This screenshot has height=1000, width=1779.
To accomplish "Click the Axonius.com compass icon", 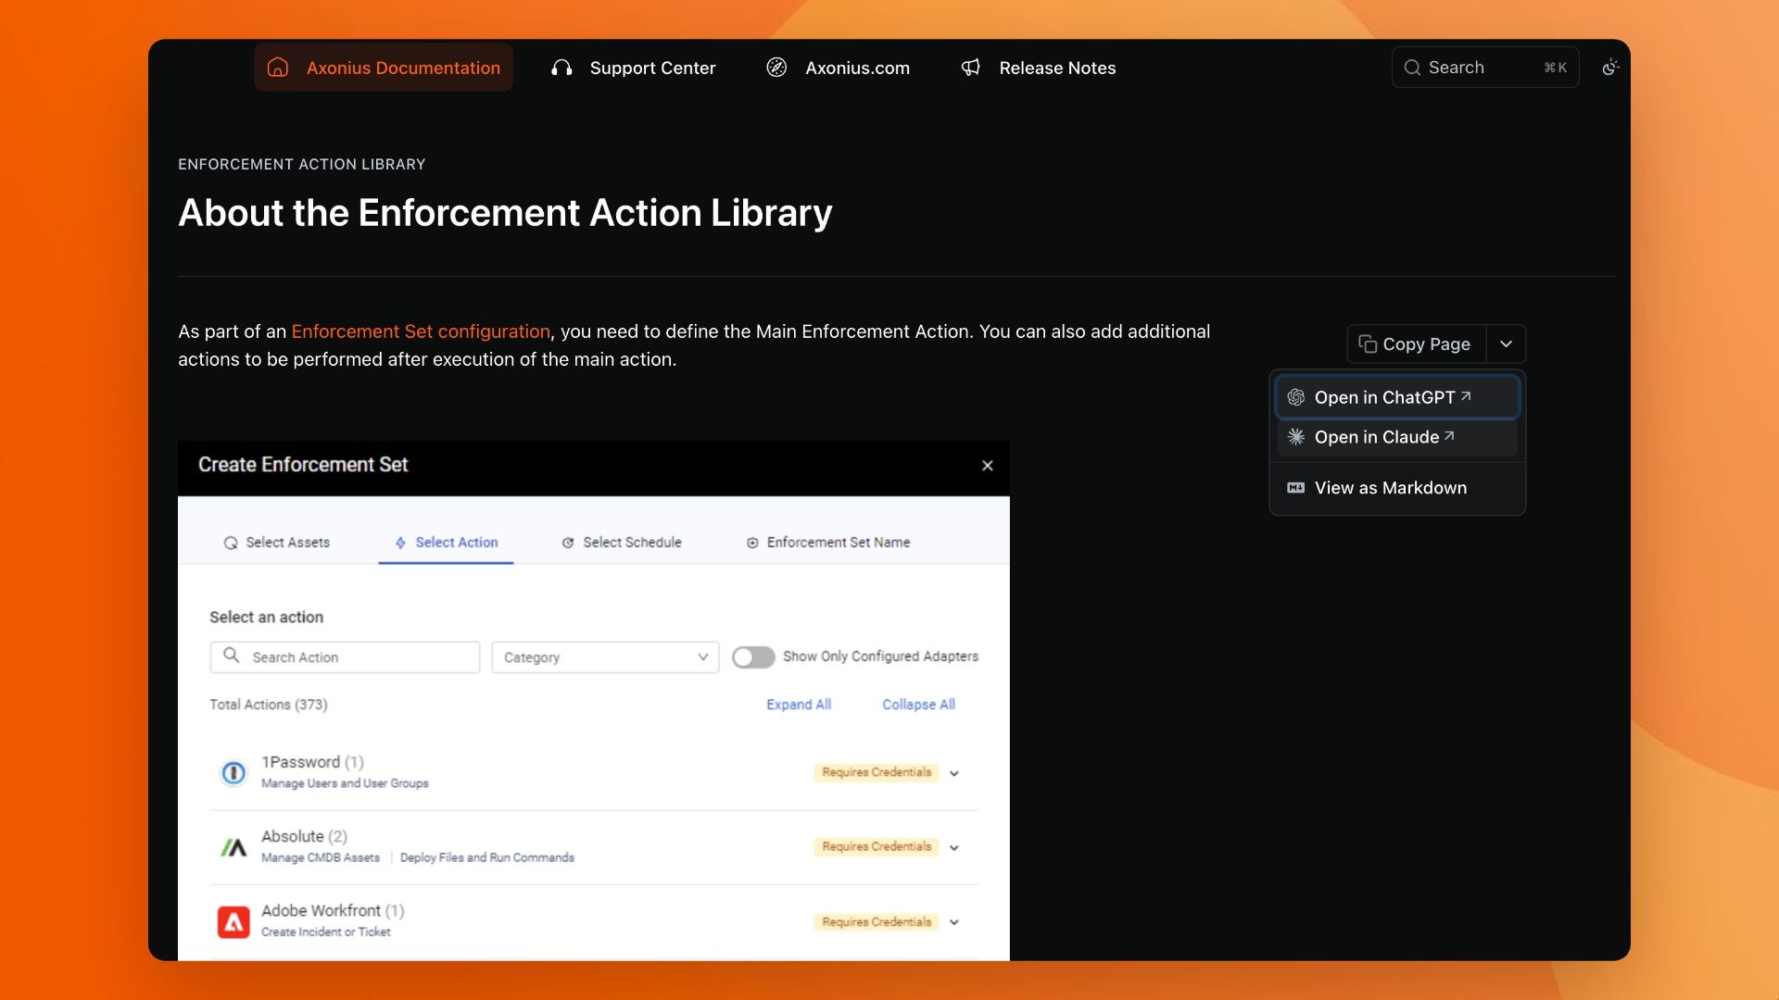I will 776,68.
